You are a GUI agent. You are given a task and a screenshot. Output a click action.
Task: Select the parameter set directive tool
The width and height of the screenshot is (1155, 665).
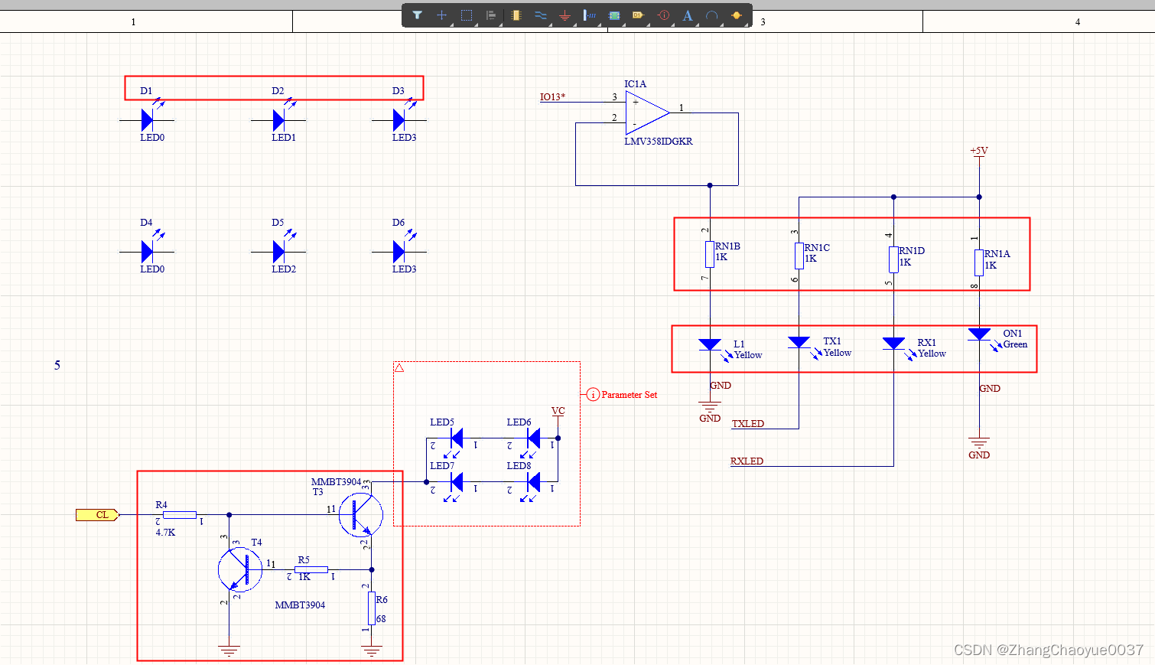(x=663, y=15)
